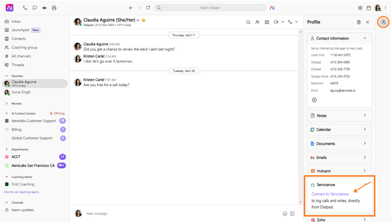Collapse Contact information section

tap(365, 38)
